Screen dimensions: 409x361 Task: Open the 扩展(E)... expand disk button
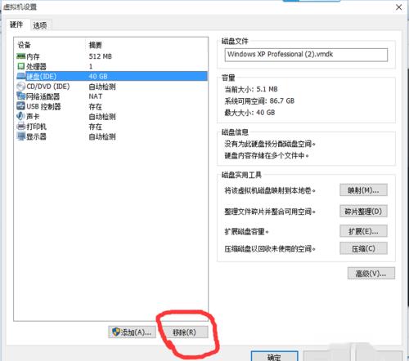click(363, 231)
